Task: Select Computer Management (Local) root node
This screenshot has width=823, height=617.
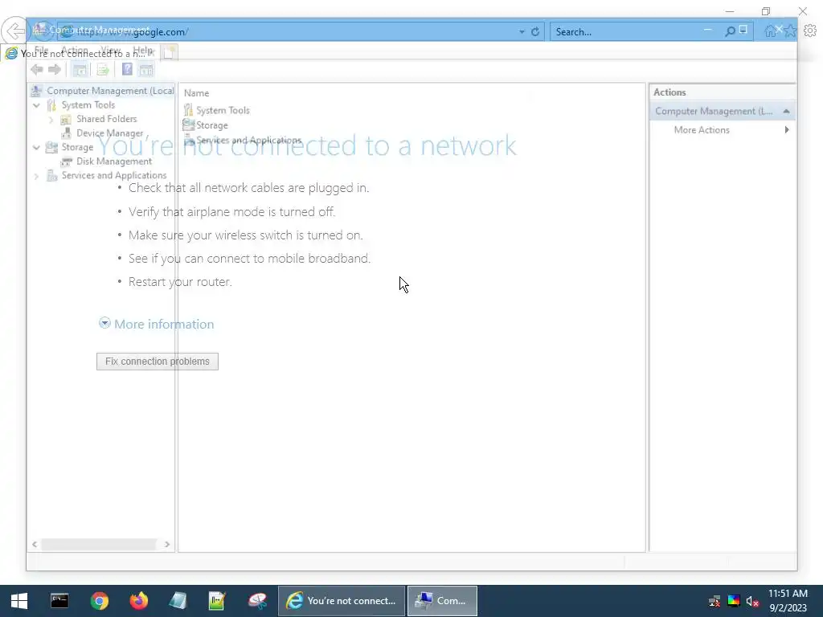Action: point(103,91)
